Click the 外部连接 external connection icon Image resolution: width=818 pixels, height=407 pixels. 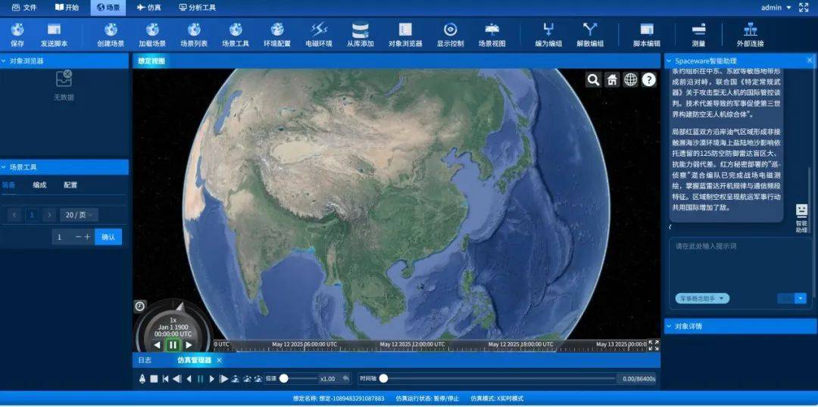(750, 30)
